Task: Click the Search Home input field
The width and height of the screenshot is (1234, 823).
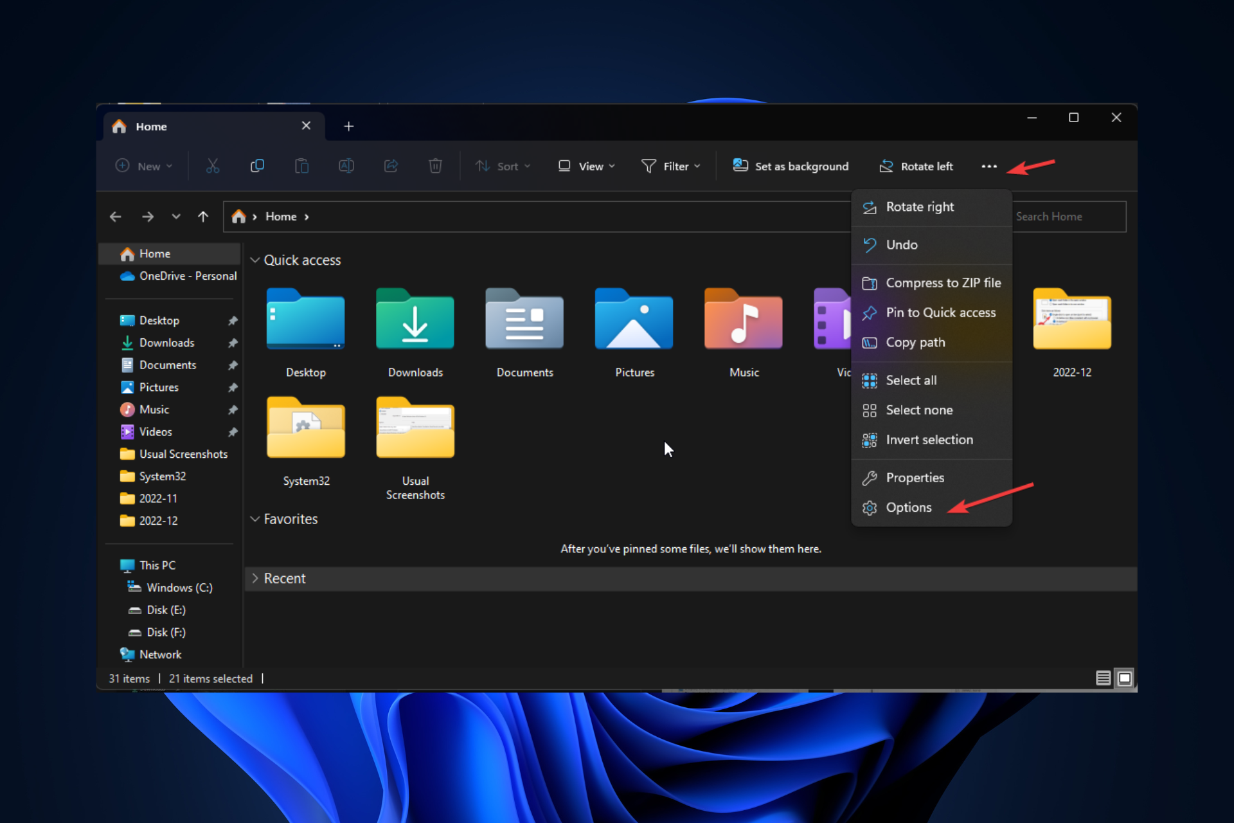Action: (x=1068, y=216)
